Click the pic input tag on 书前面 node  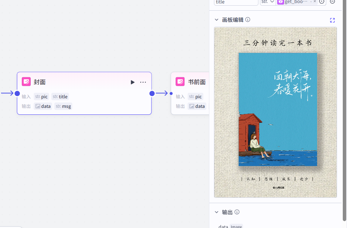(196, 96)
